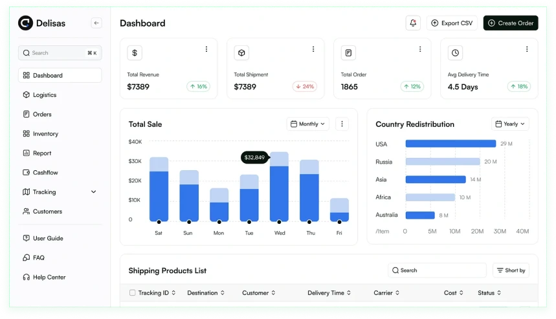This screenshot has height=319, width=556.
Task: Open the Monthly period dropdown
Action: [308, 124]
